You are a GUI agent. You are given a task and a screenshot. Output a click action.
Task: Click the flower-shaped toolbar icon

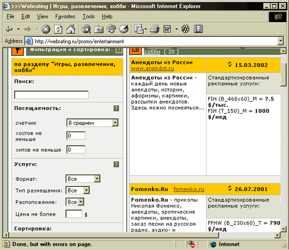(185, 29)
